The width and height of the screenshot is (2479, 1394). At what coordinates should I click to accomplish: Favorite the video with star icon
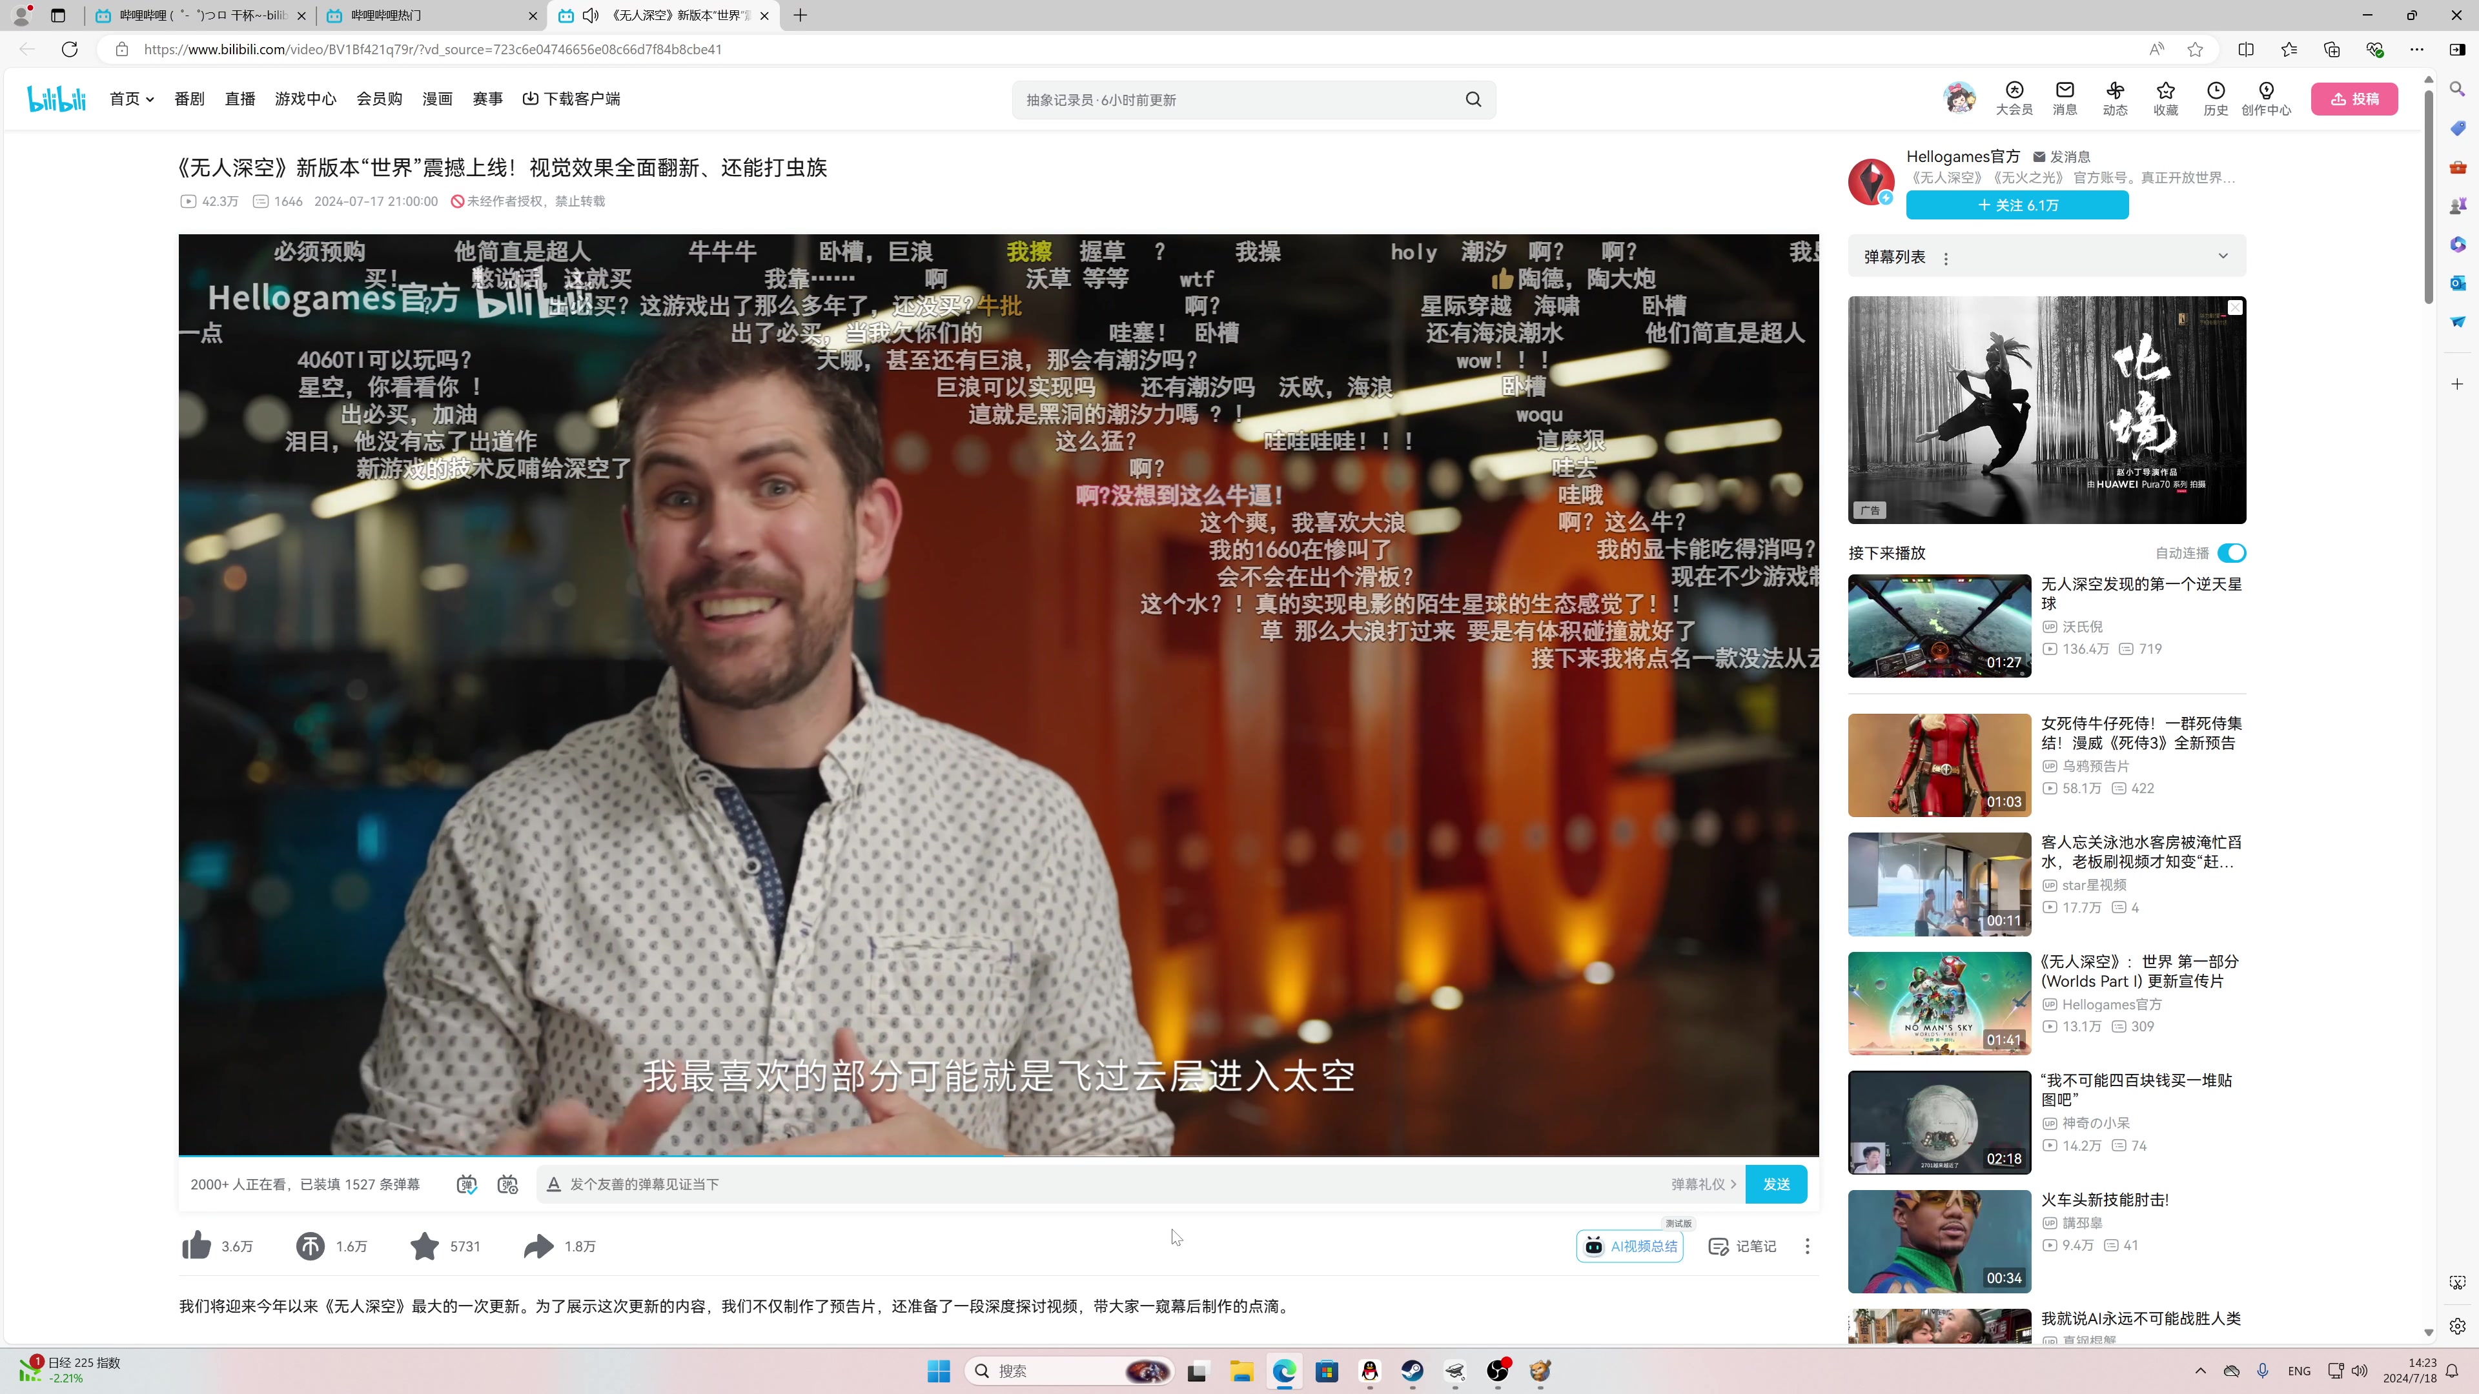424,1246
